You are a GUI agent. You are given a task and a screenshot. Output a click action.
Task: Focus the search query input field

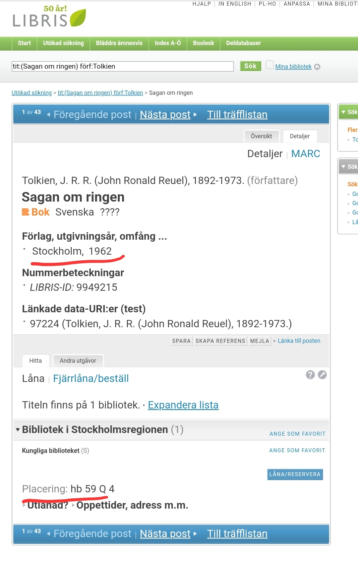[123, 66]
